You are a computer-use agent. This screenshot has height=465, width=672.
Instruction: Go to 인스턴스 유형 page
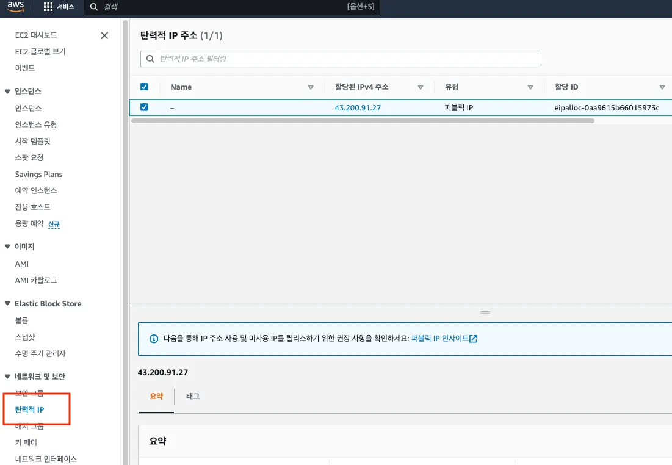coord(36,124)
